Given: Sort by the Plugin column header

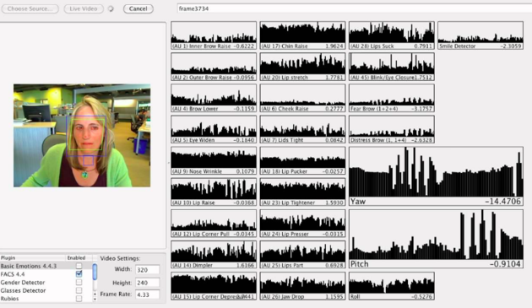Looking at the screenshot, I should click(33, 258).
